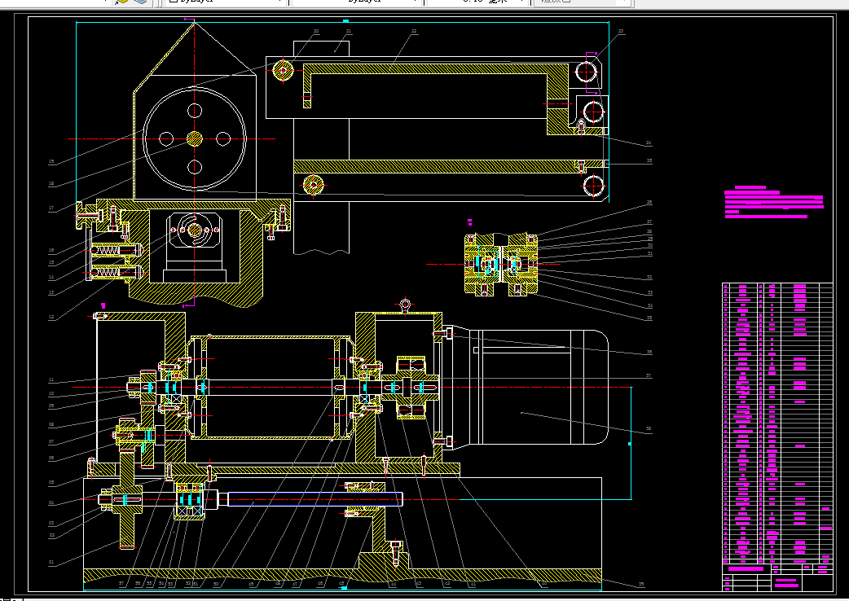Click part balloon number 24

649,143
